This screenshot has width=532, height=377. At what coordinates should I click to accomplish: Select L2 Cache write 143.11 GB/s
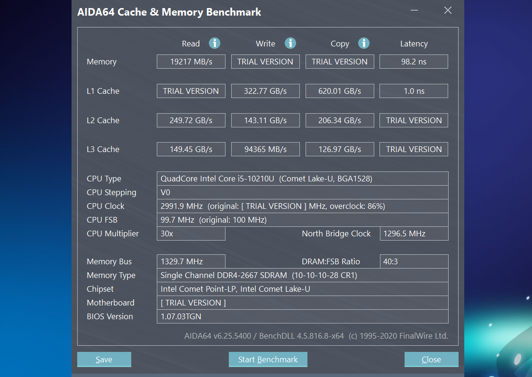pyautogui.click(x=265, y=120)
